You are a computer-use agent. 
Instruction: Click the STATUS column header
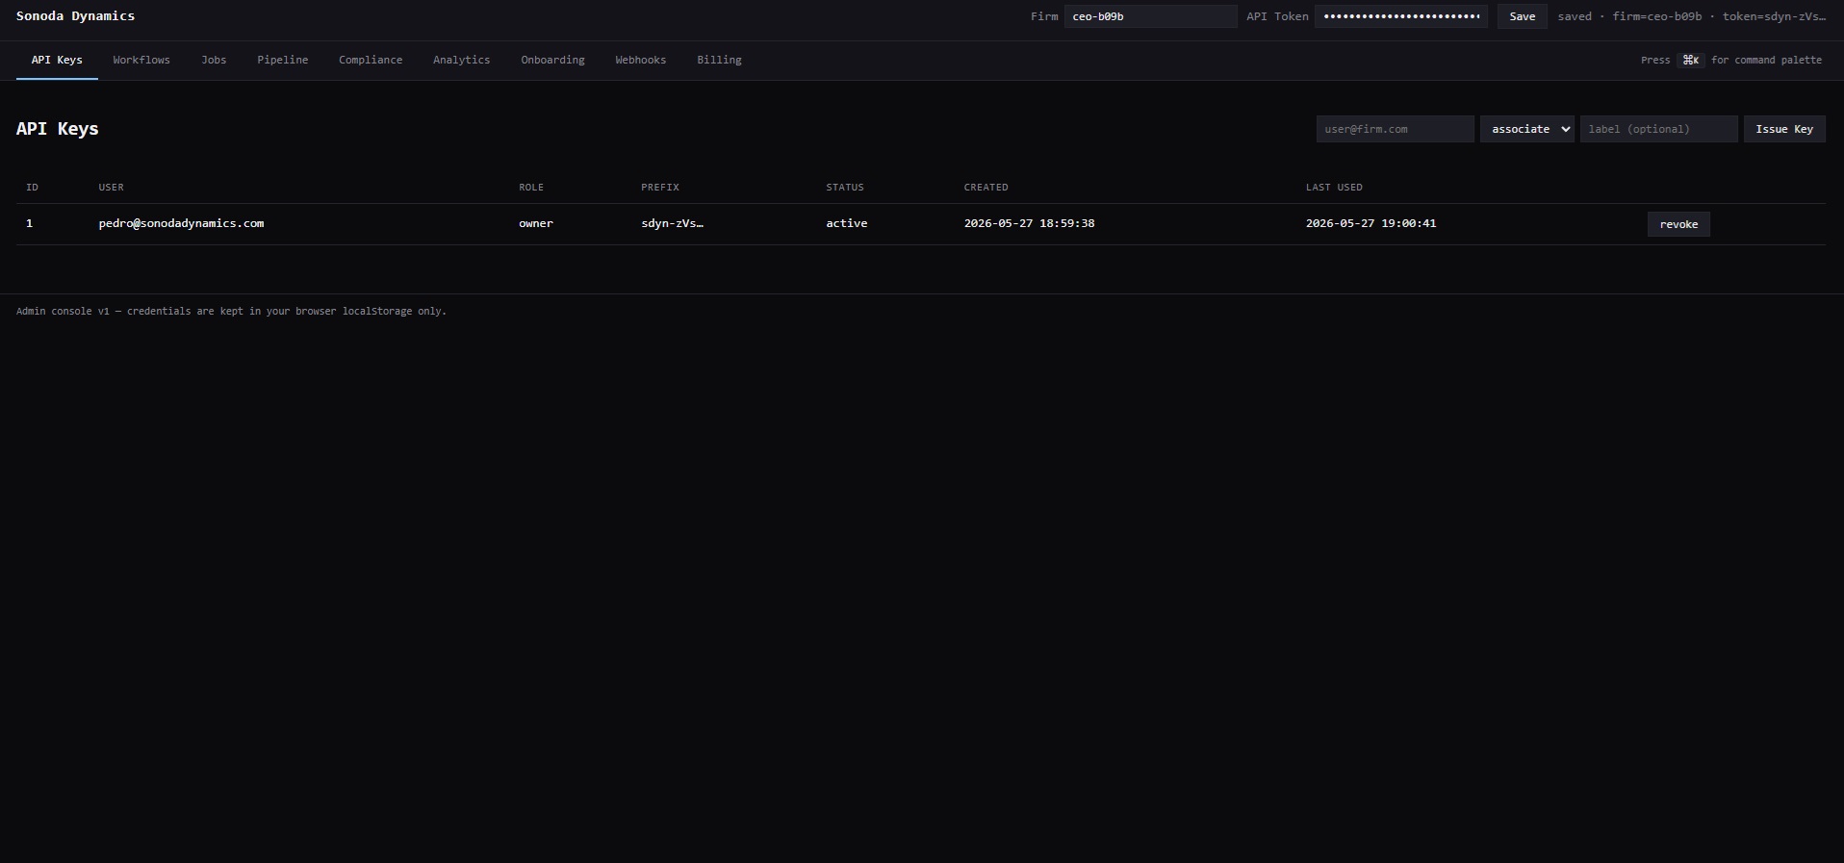click(x=845, y=188)
